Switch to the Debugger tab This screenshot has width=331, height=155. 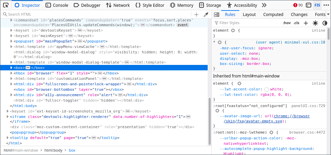tap(87, 5)
